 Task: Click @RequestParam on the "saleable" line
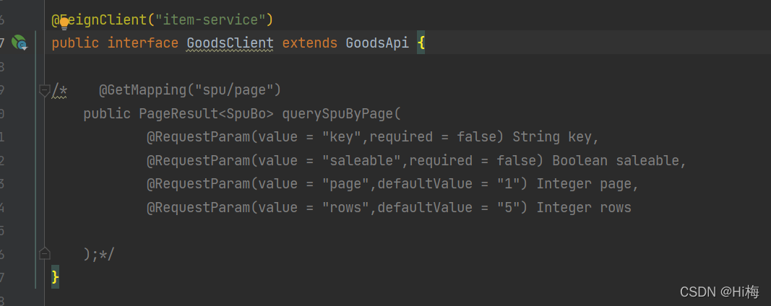tap(198, 161)
